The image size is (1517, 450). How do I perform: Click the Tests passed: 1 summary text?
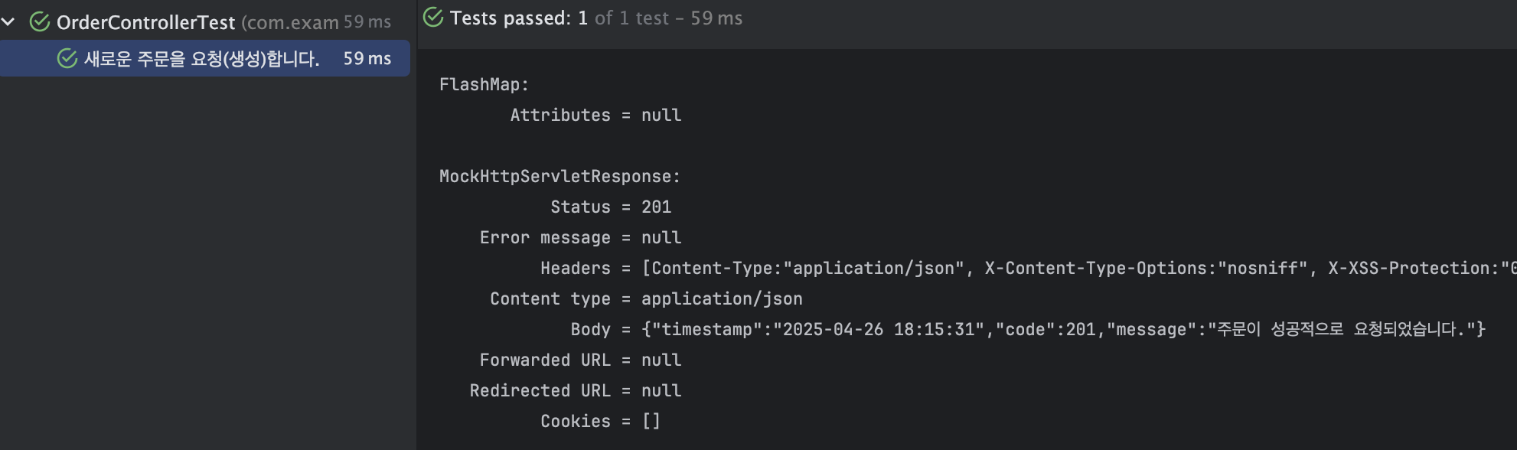(519, 18)
